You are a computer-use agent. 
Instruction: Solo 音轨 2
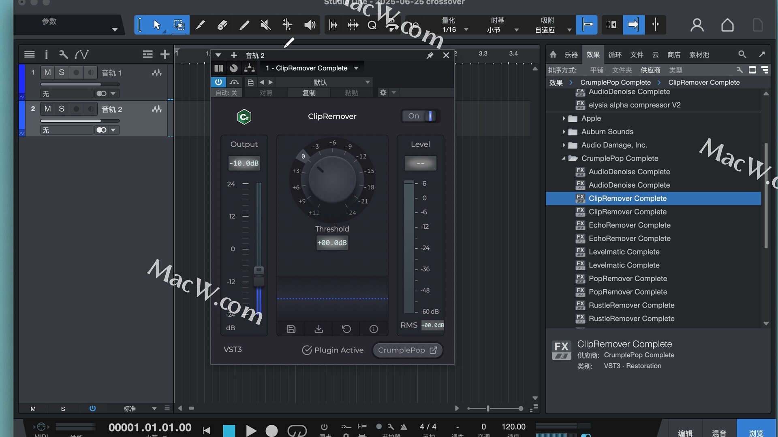click(62, 109)
